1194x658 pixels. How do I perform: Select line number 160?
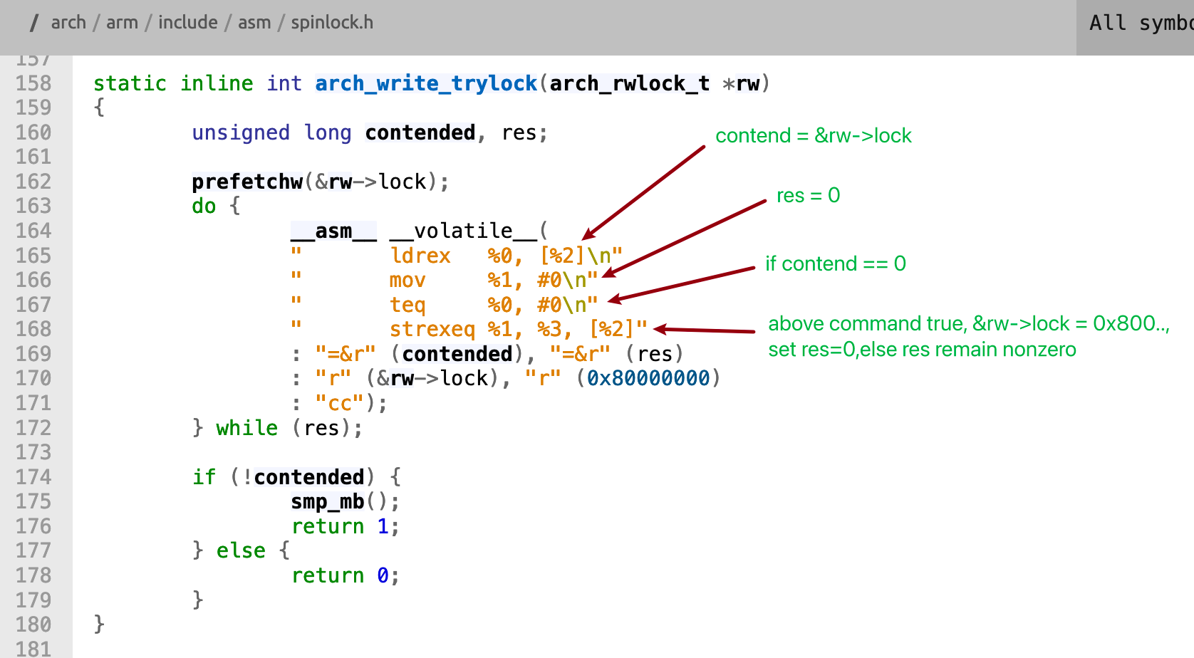click(x=33, y=132)
